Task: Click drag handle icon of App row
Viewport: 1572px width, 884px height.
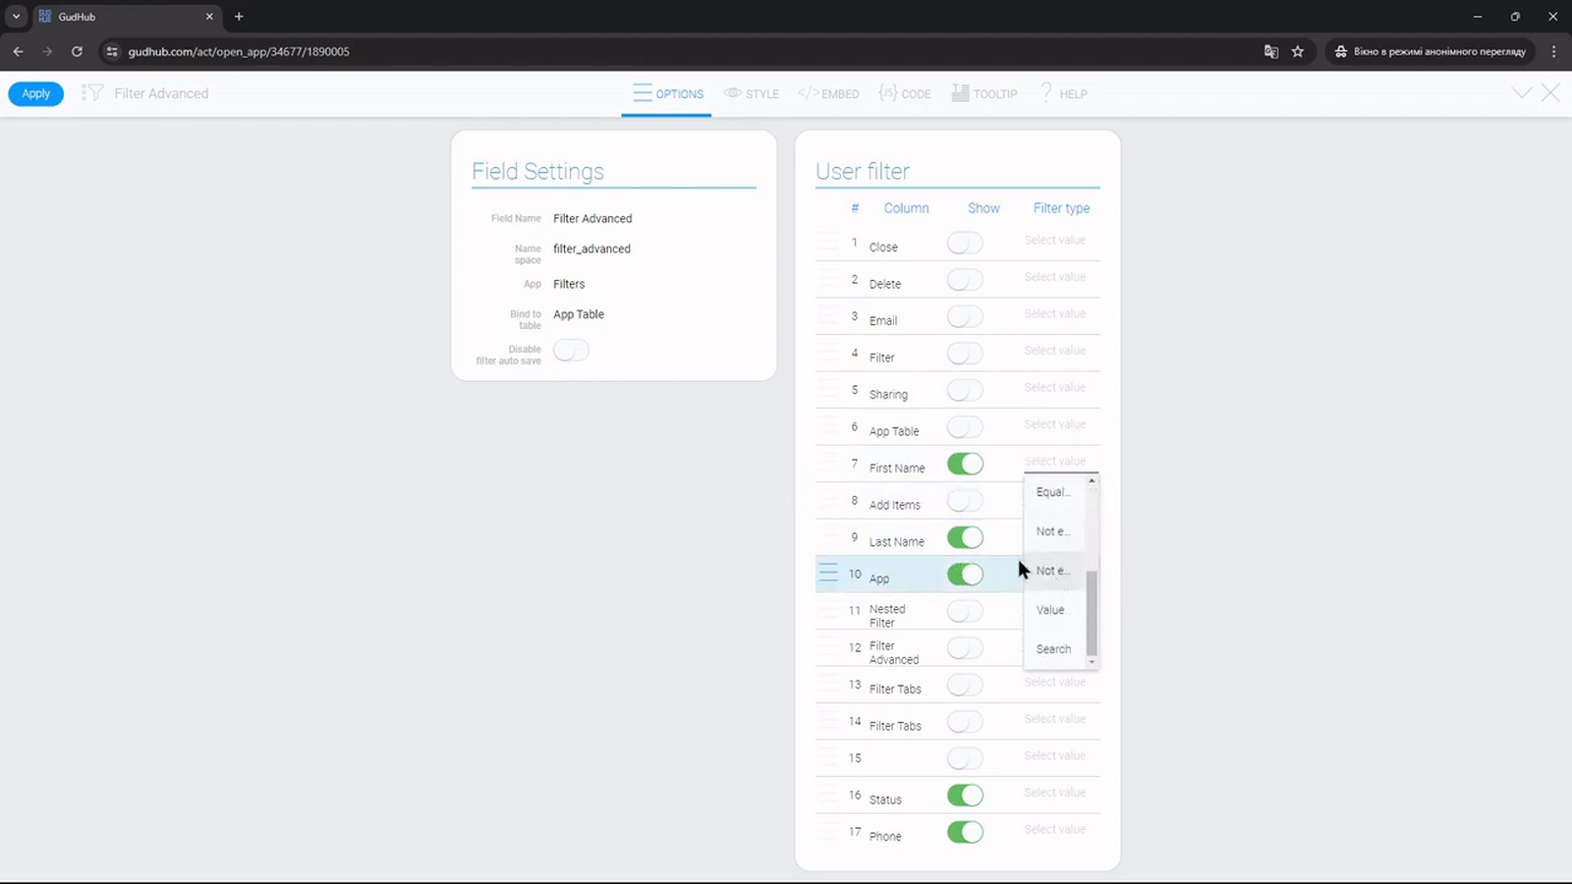Action: tap(828, 574)
